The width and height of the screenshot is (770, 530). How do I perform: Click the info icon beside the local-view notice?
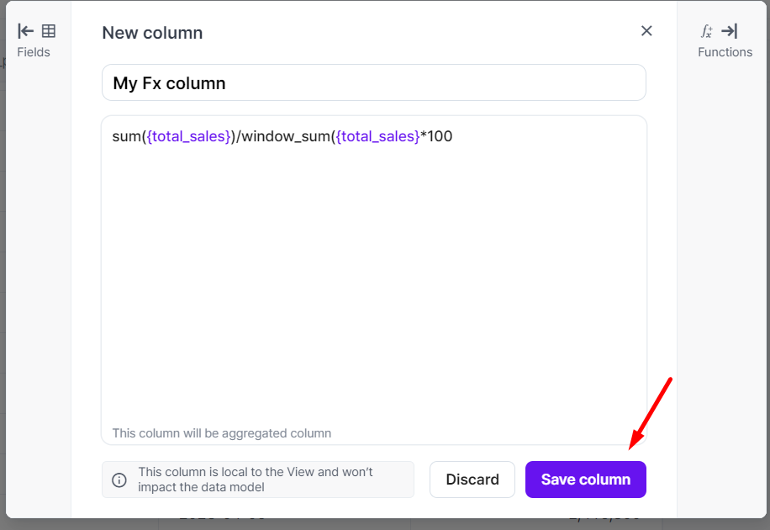(119, 480)
